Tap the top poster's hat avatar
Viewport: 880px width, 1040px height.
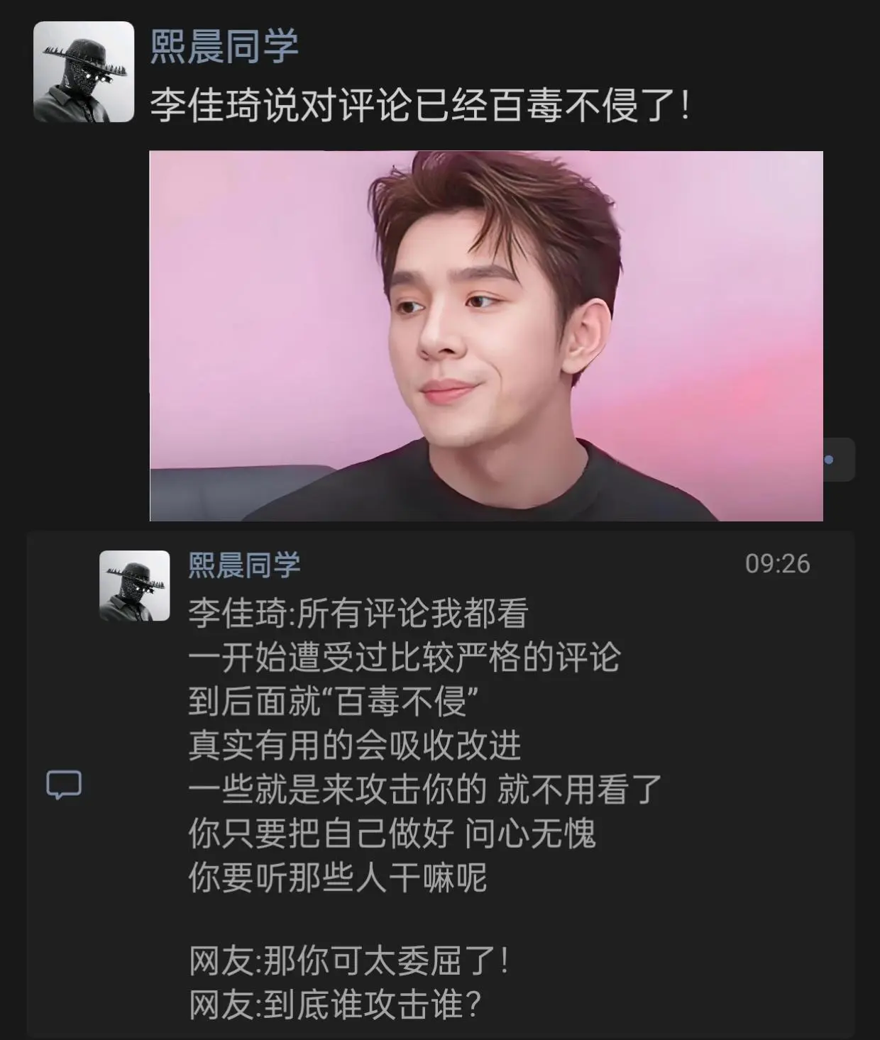pyautogui.click(x=84, y=72)
